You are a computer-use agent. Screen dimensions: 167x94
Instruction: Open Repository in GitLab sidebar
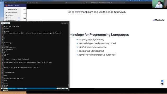pyautogui.click(x=10, y=15)
